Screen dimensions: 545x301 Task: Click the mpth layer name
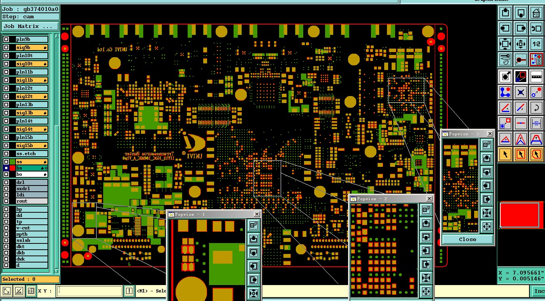click(x=32, y=234)
